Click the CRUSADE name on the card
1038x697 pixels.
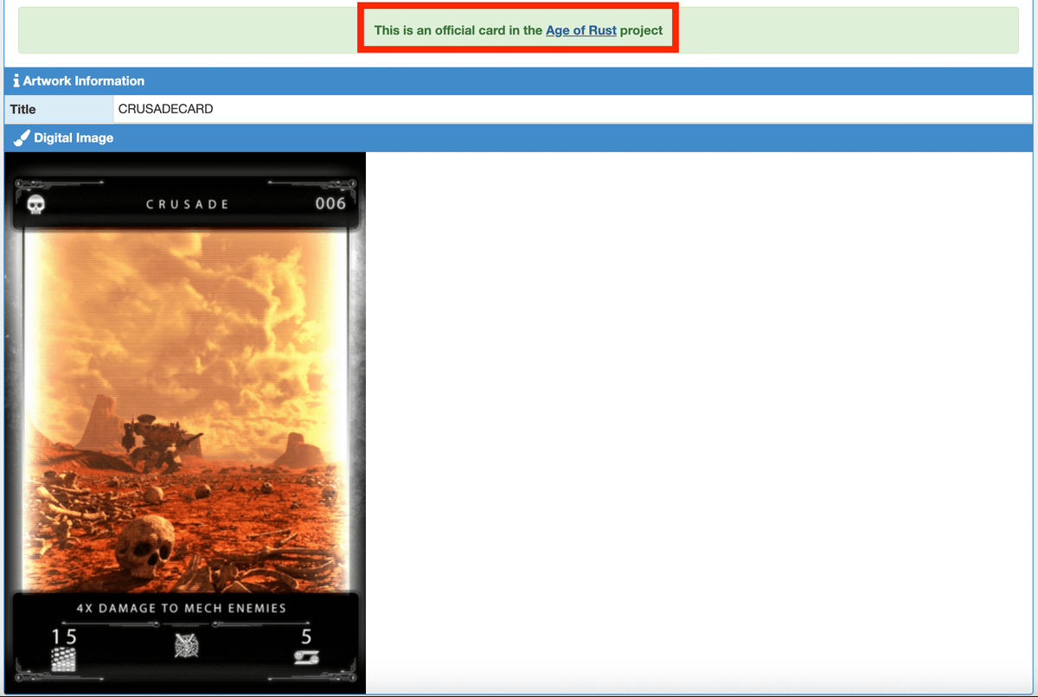pyautogui.click(x=187, y=205)
